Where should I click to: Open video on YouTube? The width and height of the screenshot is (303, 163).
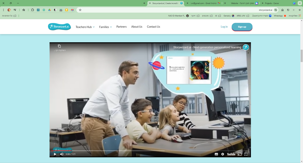click(231, 154)
